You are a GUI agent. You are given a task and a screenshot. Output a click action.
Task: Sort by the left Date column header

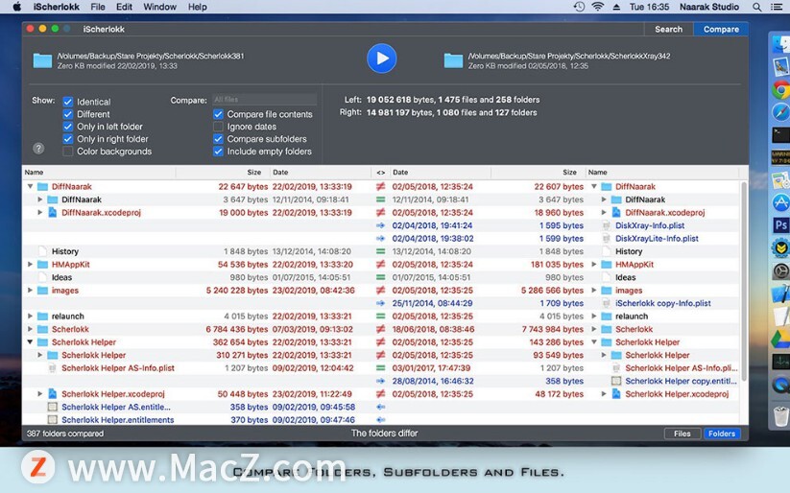pyautogui.click(x=321, y=173)
